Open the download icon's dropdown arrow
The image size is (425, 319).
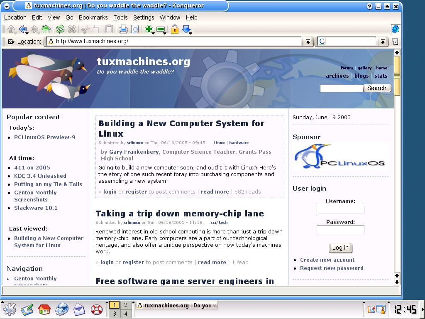tap(191, 33)
